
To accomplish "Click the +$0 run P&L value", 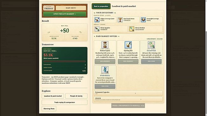I will pyautogui.click(x=65, y=30).
